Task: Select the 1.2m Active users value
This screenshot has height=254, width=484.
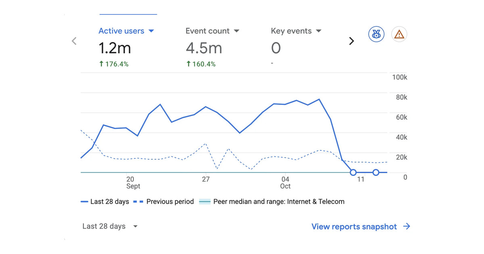Action: (115, 48)
